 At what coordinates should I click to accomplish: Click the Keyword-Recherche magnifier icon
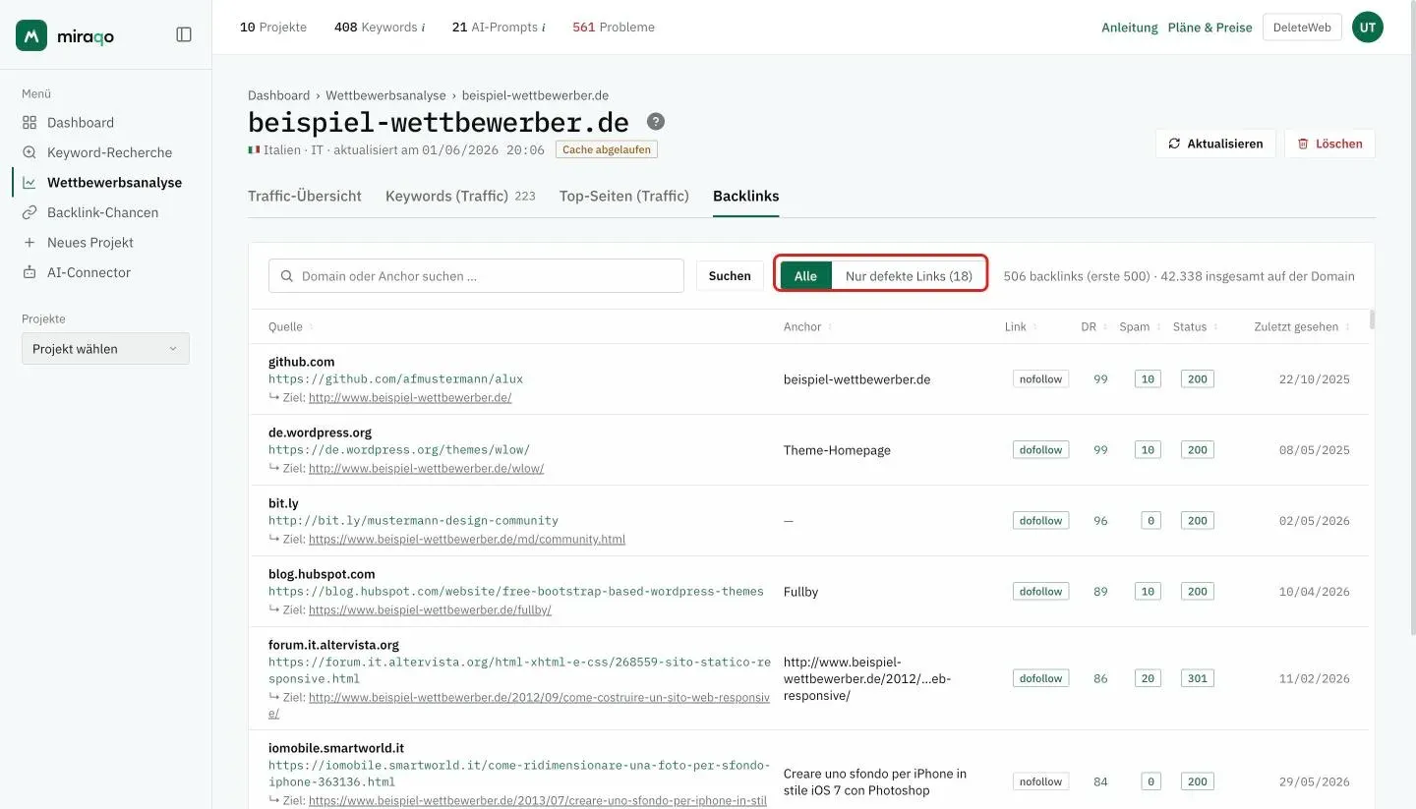coord(29,152)
